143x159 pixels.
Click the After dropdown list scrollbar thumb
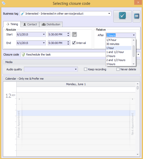133,51
